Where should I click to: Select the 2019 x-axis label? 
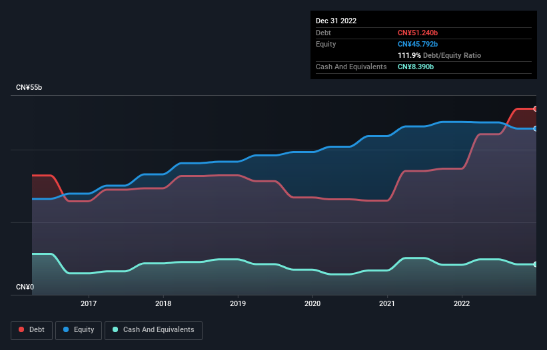coord(238,303)
